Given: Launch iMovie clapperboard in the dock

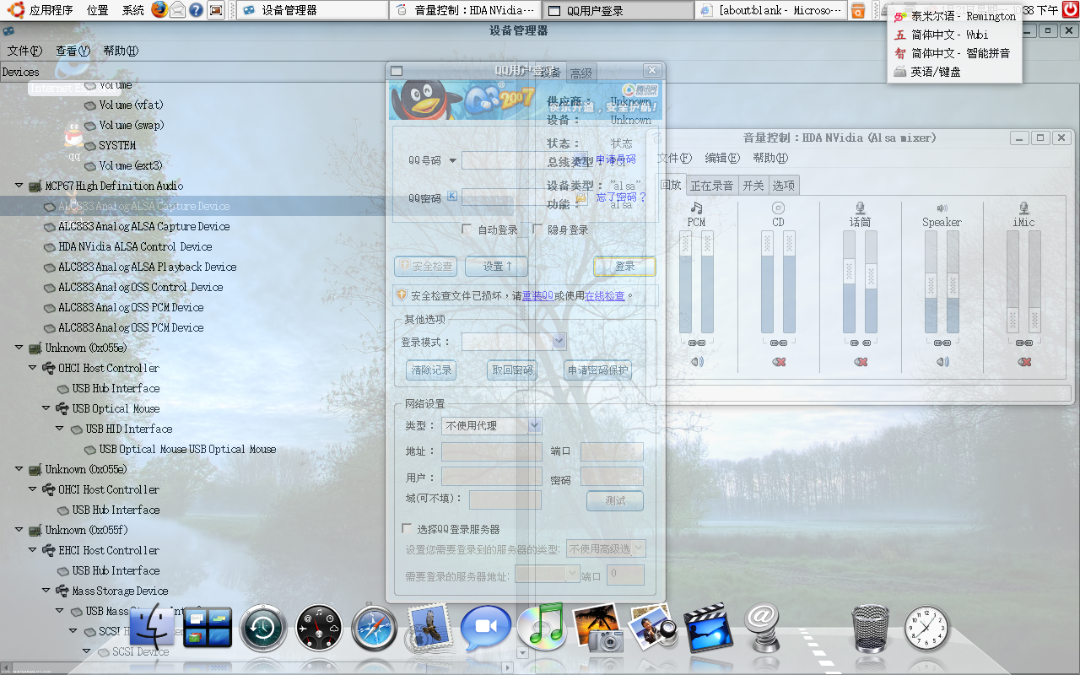Looking at the screenshot, I should (708, 629).
